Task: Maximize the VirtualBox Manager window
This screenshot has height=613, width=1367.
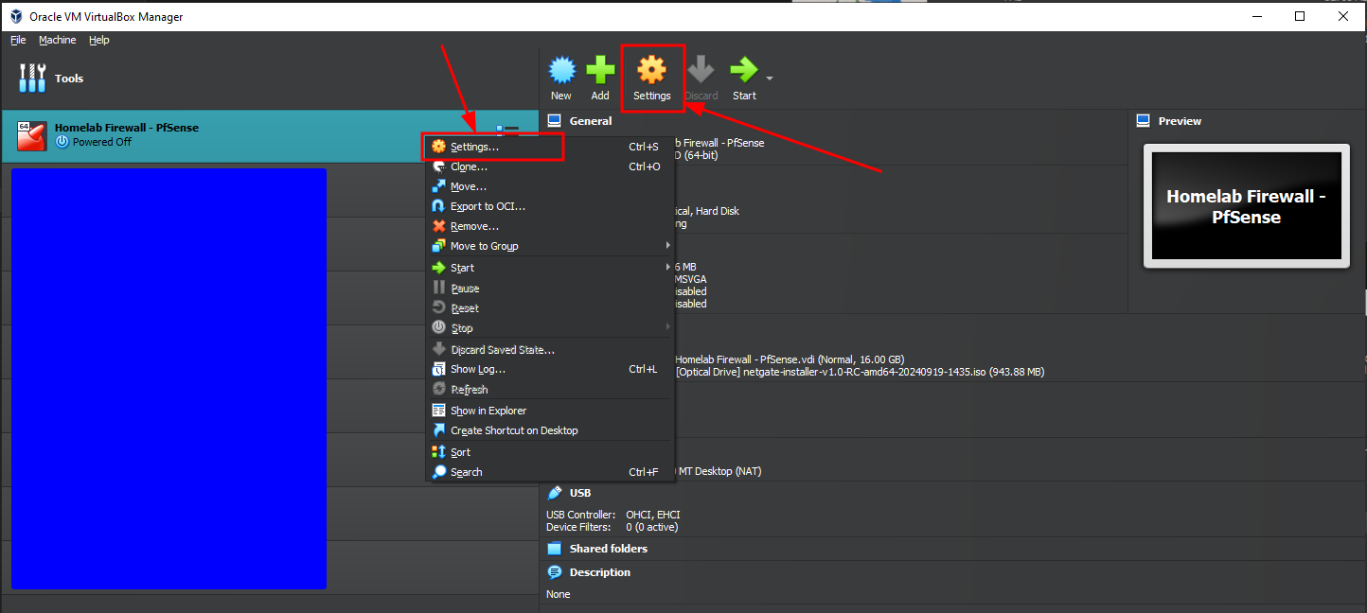Action: [x=1301, y=16]
